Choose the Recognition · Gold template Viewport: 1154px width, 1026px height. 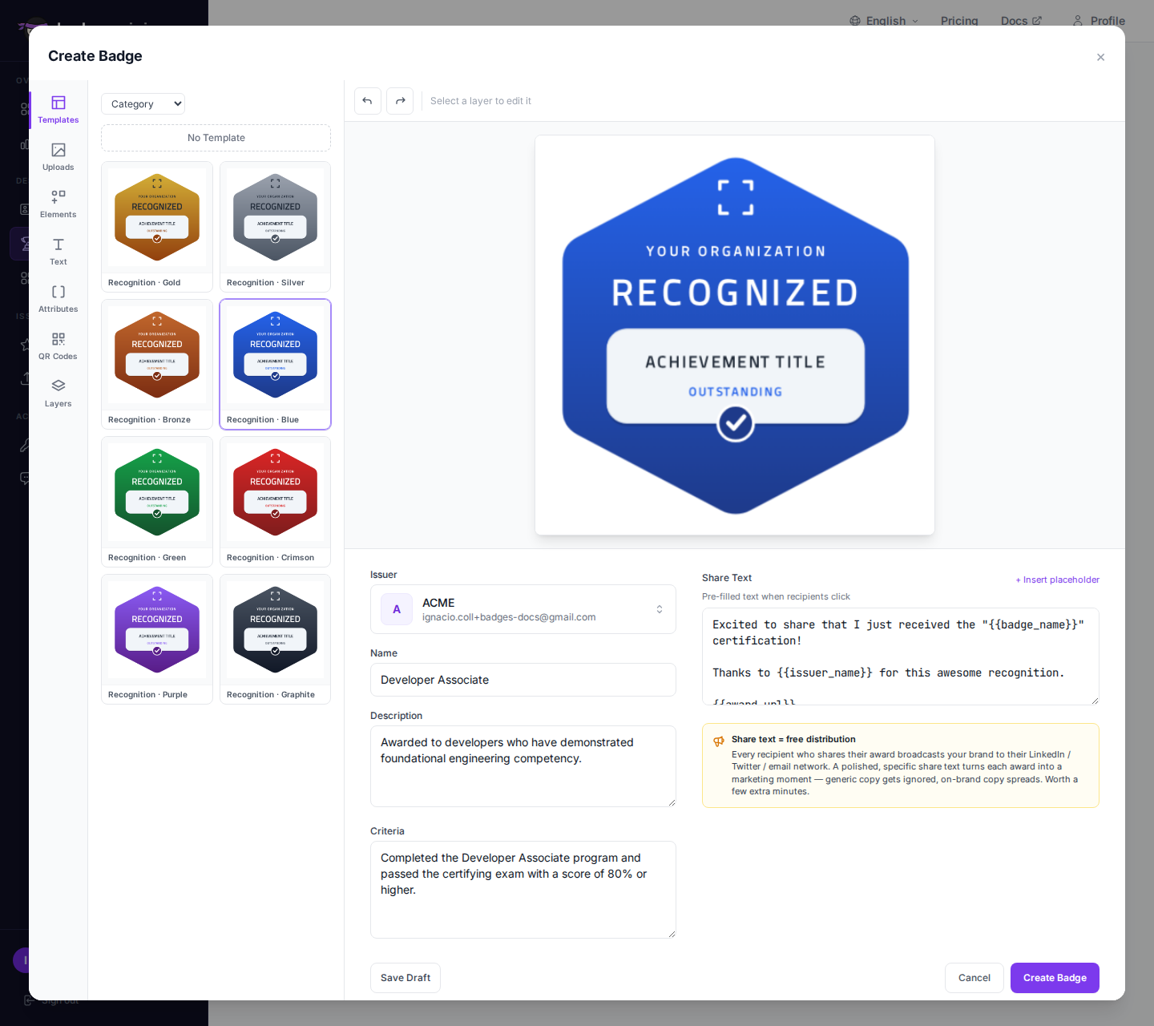click(x=157, y=227)
